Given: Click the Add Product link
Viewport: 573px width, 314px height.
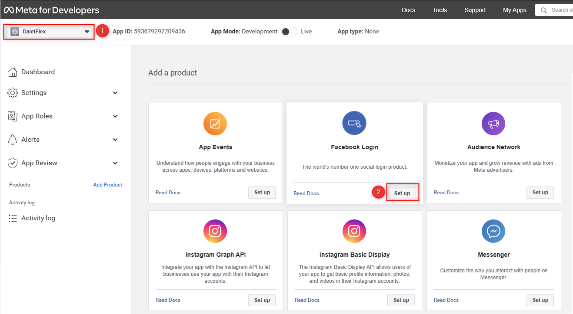Looking at the screenshot, I should (x=108, y=185).
